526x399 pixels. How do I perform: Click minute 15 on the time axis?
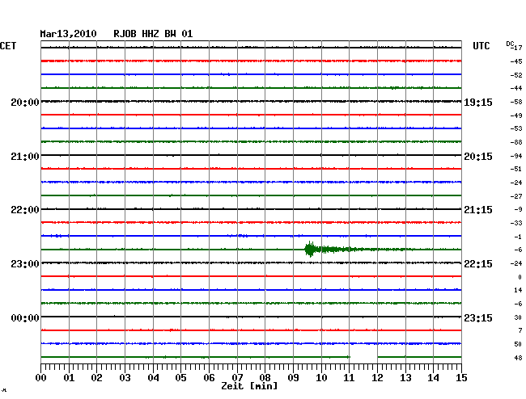(x=461, y=377)
